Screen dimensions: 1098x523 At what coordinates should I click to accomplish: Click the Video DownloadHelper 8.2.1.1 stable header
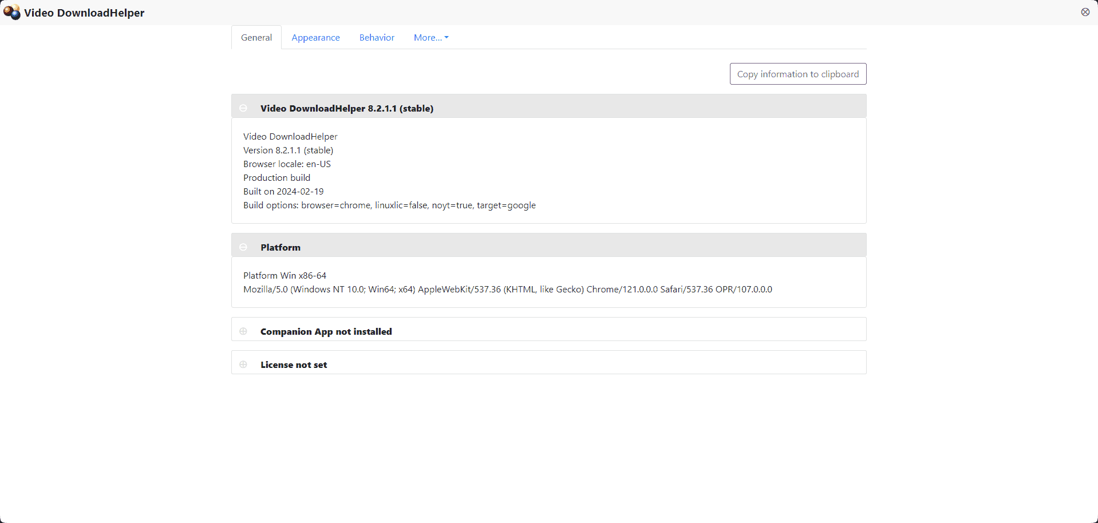(x=346, y=108)
